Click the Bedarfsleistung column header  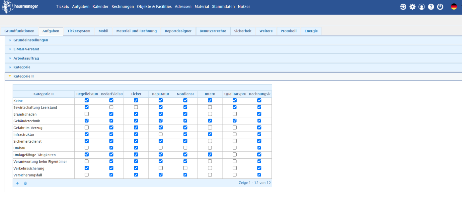tap(112, 94)
